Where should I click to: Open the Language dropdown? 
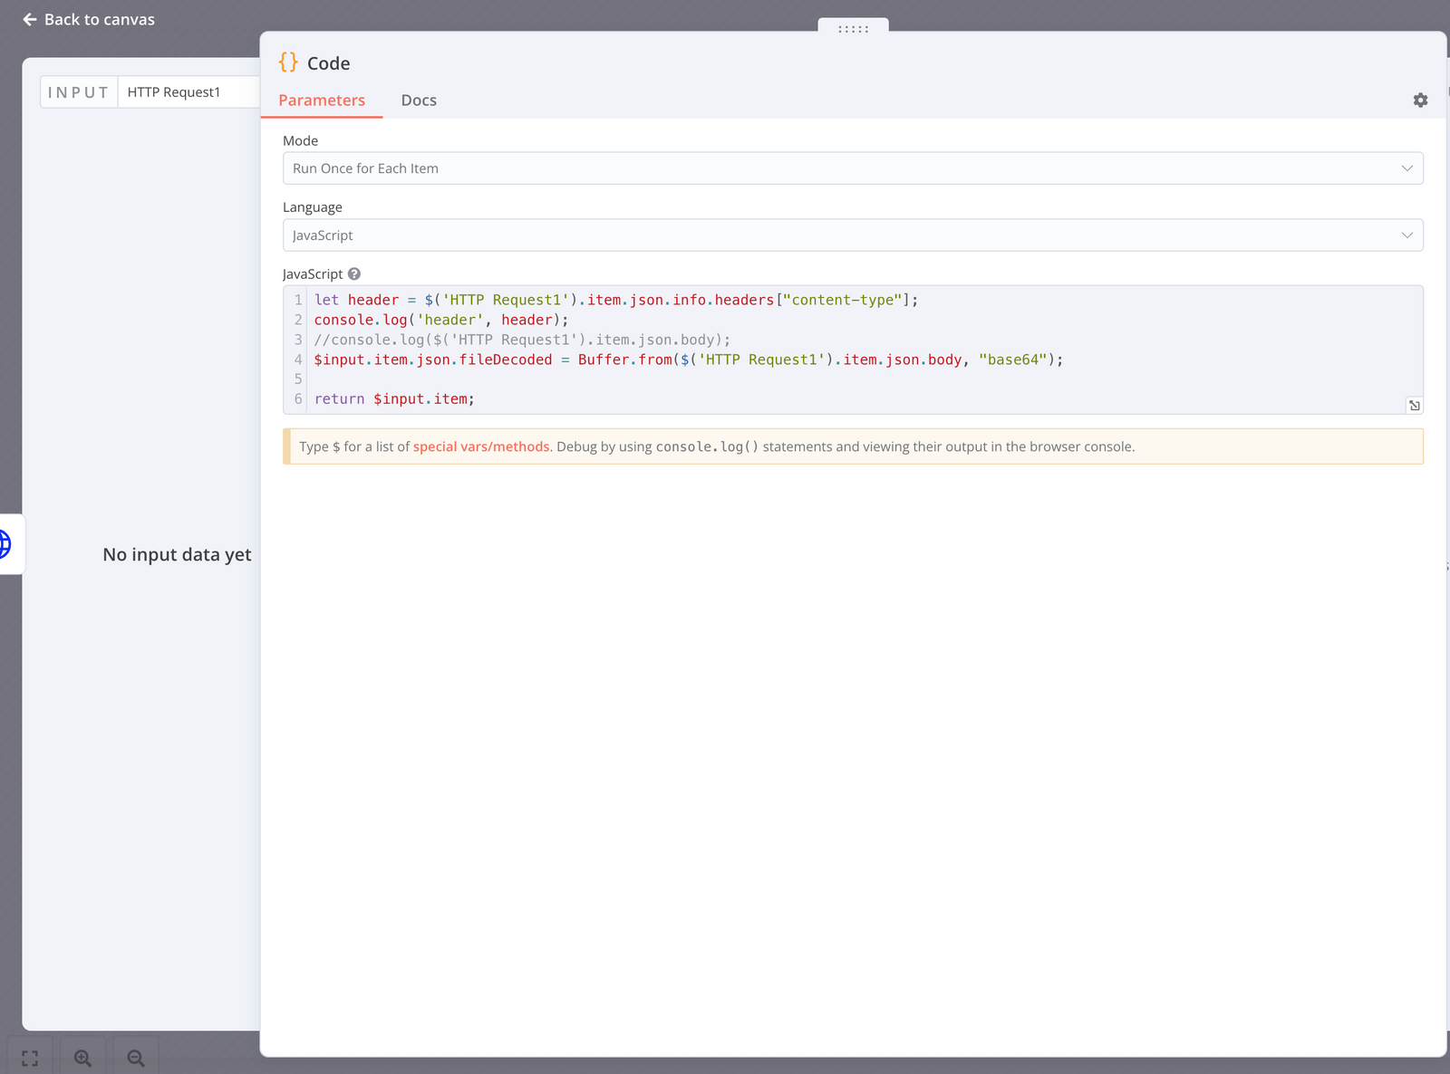[852, 235]
